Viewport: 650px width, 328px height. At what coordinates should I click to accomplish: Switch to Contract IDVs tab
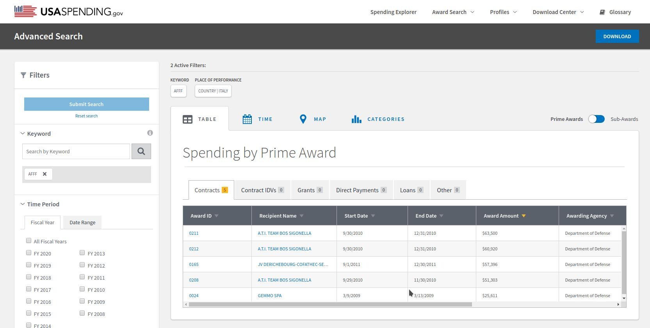(x=262, y=190)
